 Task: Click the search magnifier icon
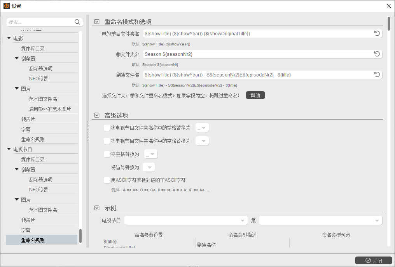point(77,22)
